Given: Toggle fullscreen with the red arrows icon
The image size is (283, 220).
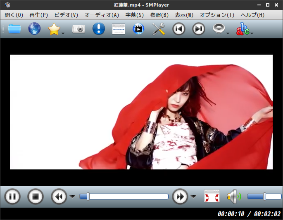Looking at the screenshot, I should 212,196.
